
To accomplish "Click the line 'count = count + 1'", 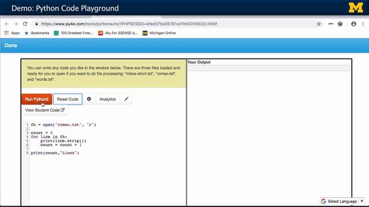I will pos(61,145).
